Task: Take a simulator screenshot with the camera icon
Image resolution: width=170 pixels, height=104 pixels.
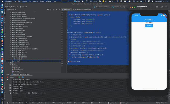Action: pyautogui.click(x=162, y=7)
